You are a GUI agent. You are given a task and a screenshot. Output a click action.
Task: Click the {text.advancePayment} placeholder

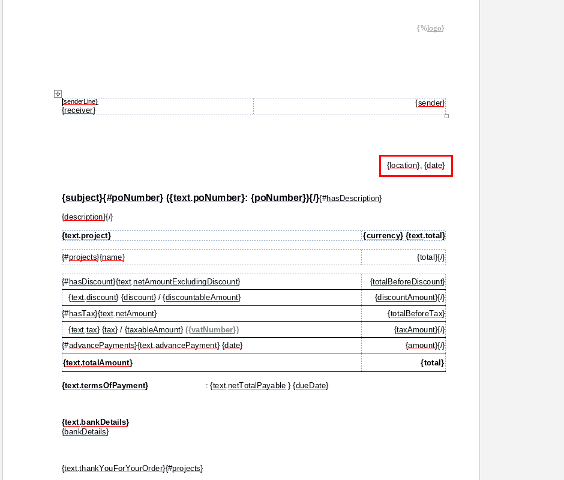[x=179, y=346]
